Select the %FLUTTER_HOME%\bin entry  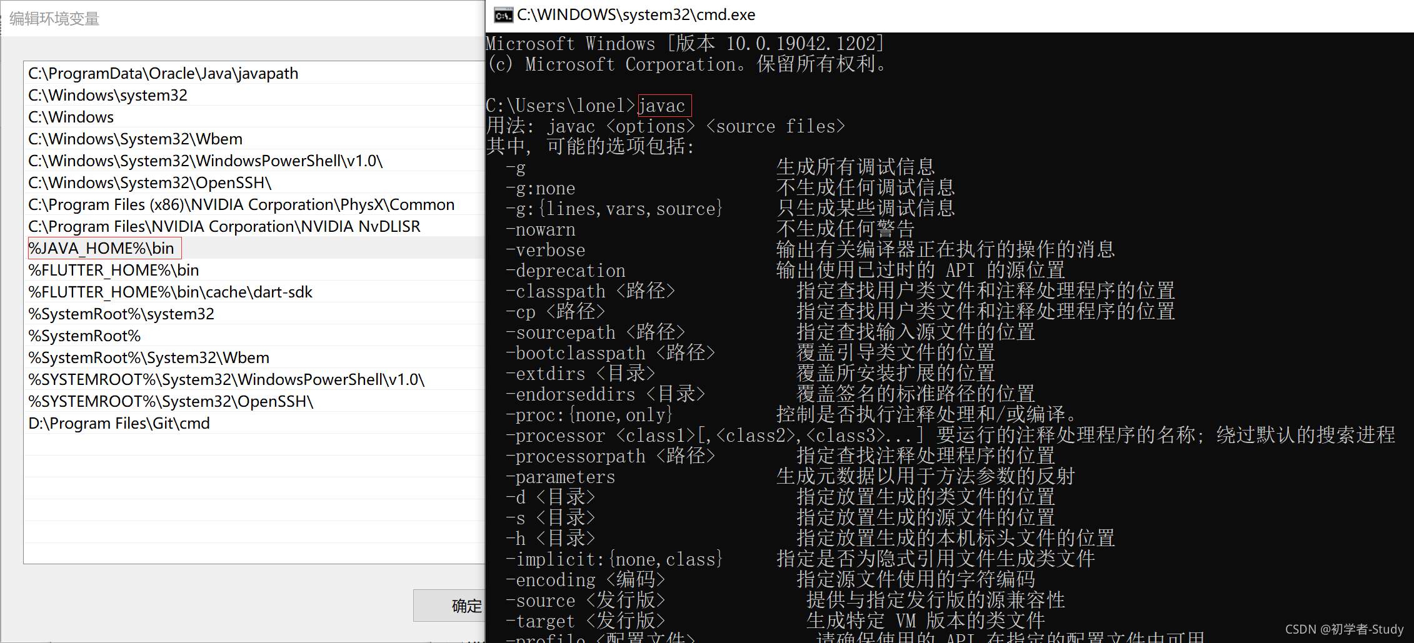(x=113, y=269)
